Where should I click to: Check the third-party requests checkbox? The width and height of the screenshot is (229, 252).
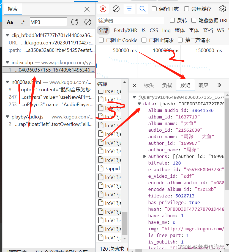(180, 40)
